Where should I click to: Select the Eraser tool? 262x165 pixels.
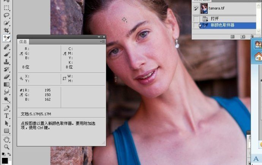click(6, 77)
